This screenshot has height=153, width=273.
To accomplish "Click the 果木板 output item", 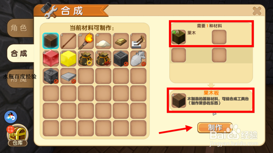I will [179, 101].
